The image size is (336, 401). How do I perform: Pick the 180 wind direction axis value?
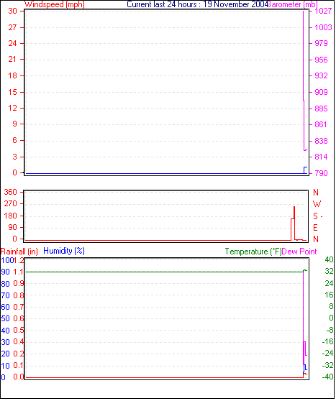point(11,216)
